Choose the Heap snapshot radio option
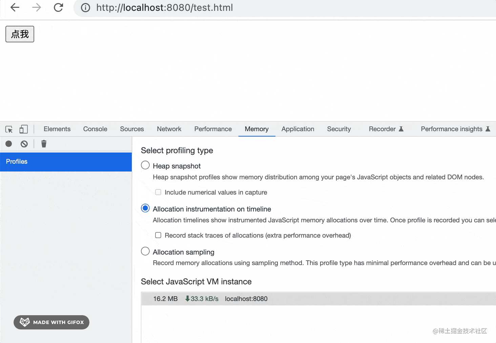The image size is (496, 343). point(145,165)
